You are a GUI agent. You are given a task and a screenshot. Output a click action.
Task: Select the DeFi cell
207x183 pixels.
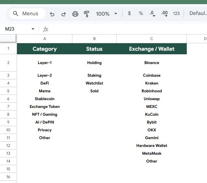tap(45, 83)
